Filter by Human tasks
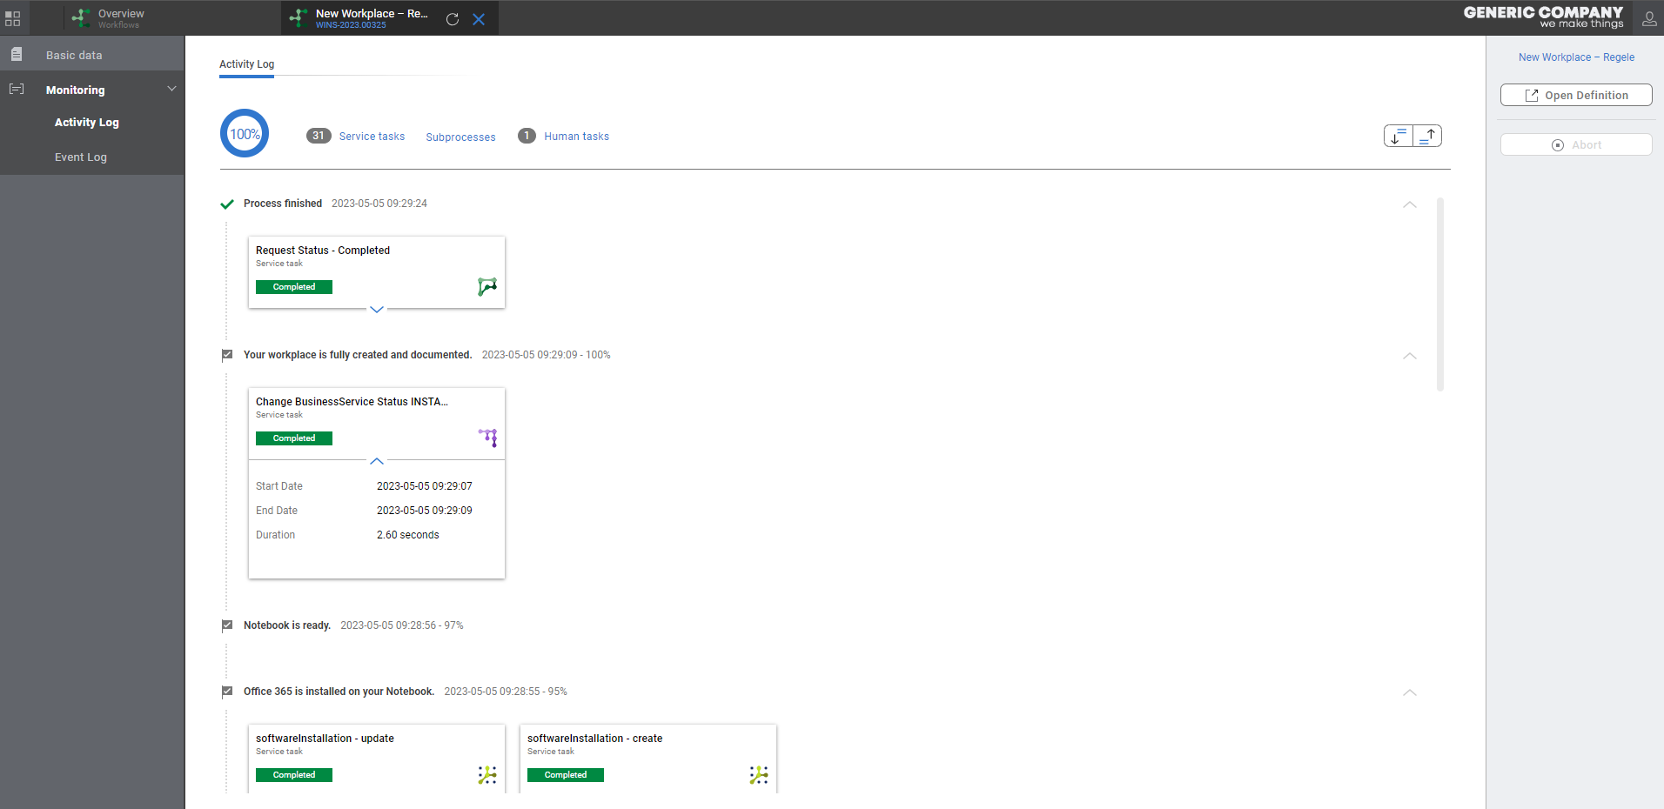The image size is (1664, 809). click(x=576, y=137)
